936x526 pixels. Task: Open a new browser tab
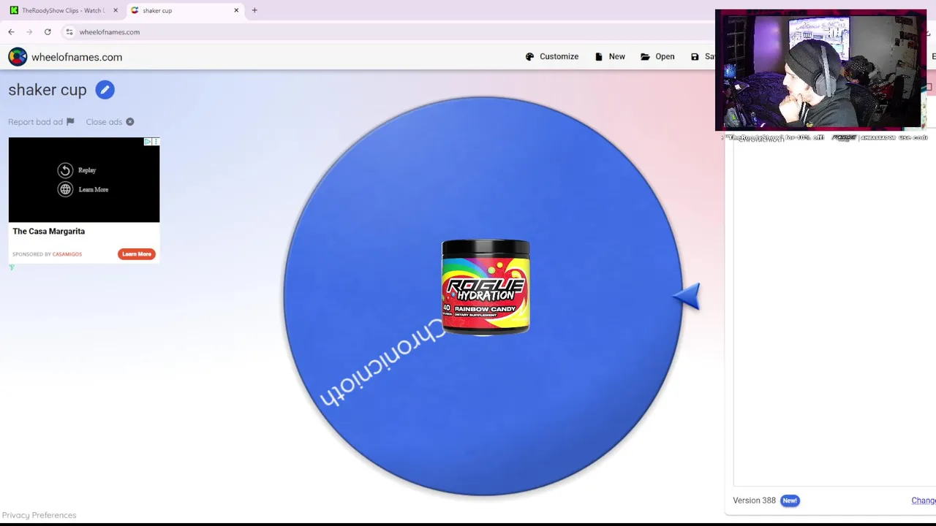tap(254, 10)
